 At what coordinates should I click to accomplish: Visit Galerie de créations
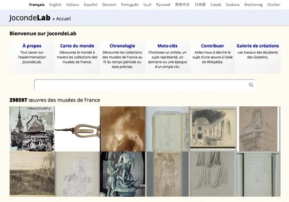click(x=258, y=46)
